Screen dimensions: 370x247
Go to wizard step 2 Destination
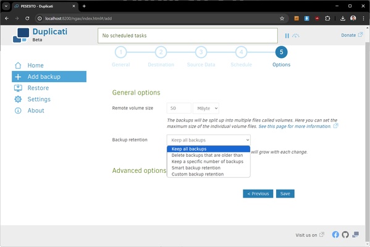pyautogui.click(x=161, y=52)
